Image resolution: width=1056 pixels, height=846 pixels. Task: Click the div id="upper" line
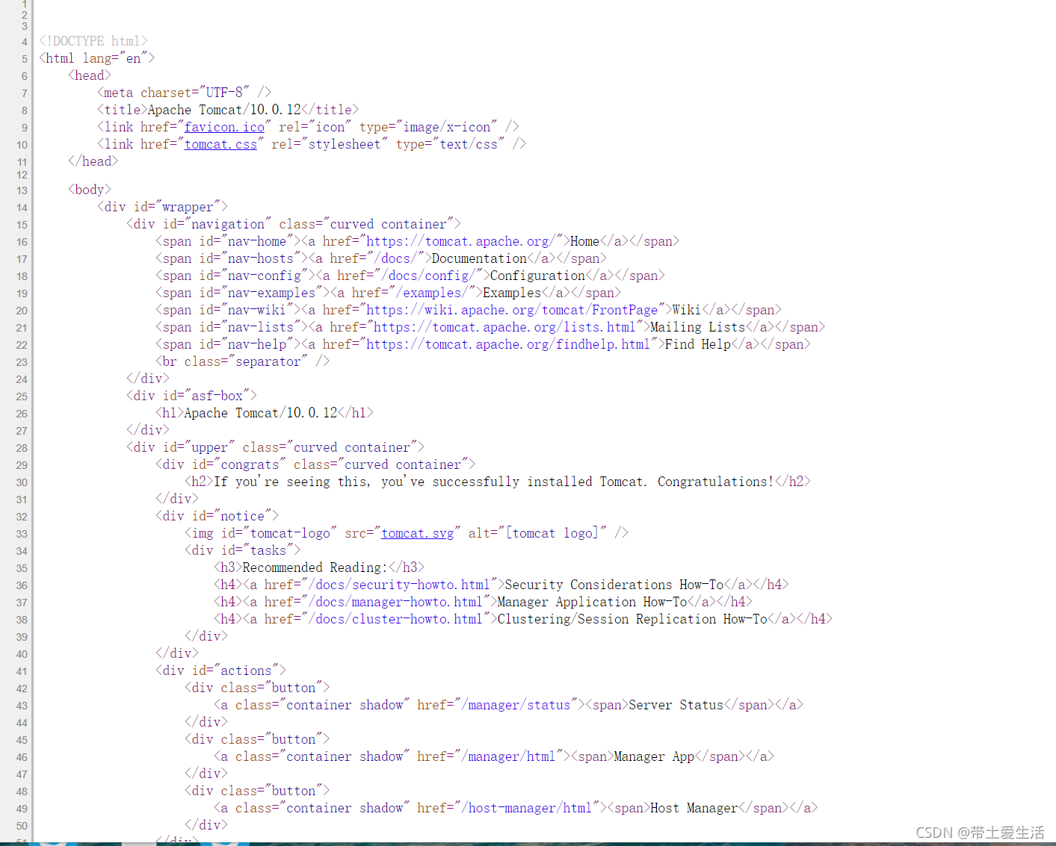[275, 447]
